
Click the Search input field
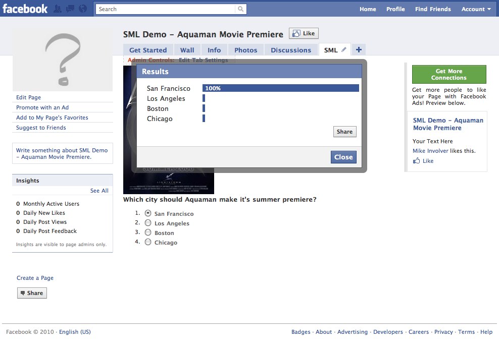coord(166,9)
